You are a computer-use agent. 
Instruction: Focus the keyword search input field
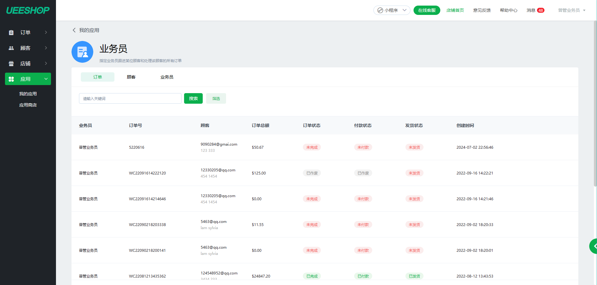(x=130, y=98)
